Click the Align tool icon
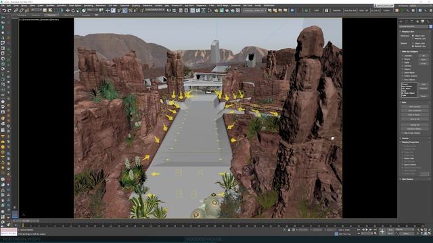 coord(175,11)
